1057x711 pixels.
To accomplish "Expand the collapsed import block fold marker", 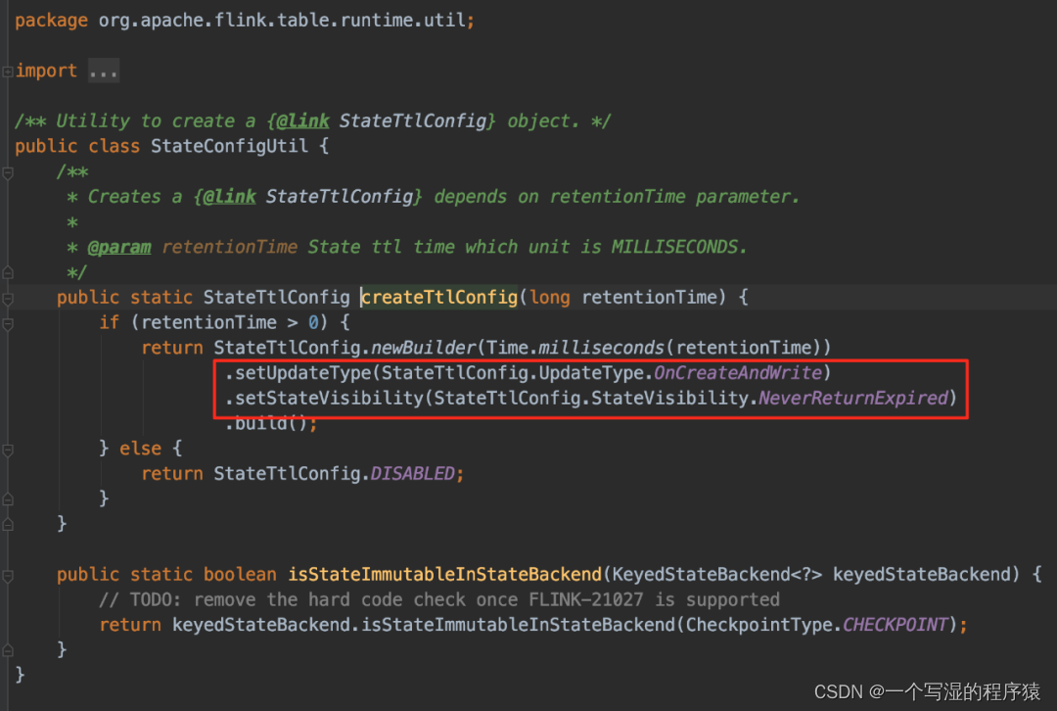I will (8, 71).
